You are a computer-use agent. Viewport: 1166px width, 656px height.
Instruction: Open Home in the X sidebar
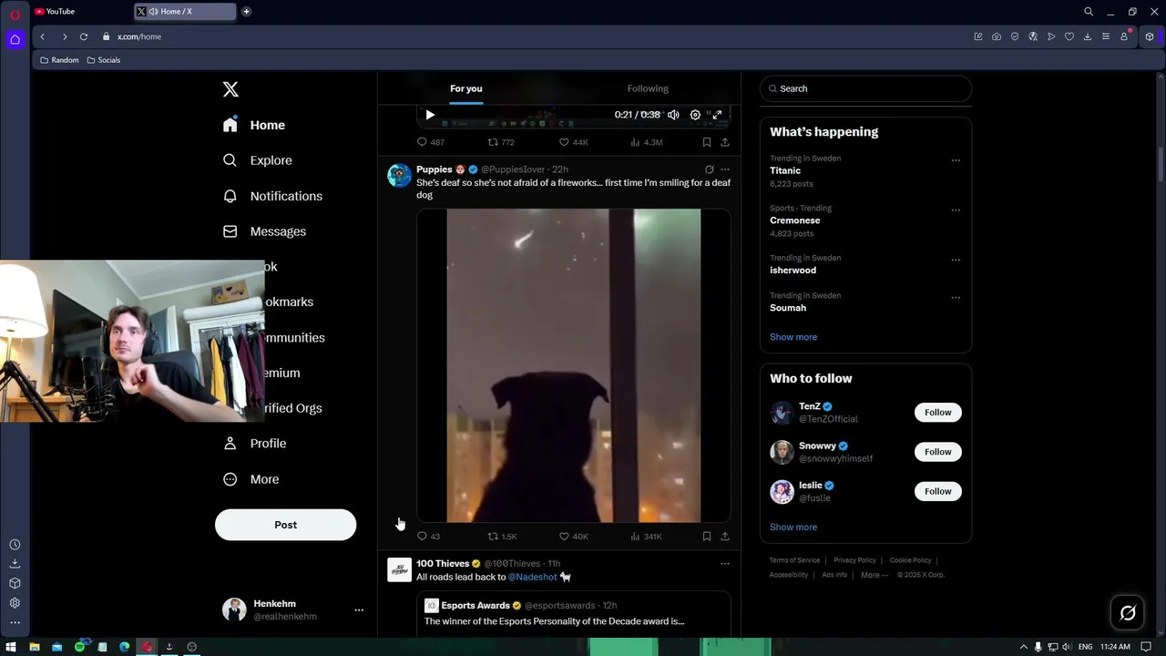(x=254, y=125)
